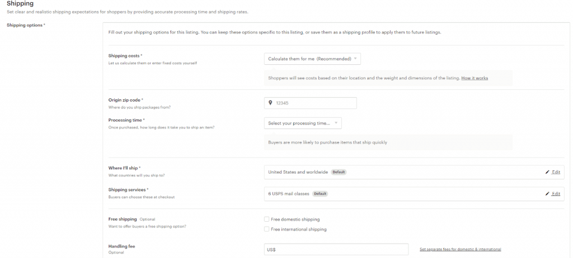Click the pencil icon for Shipping services
Image resolution: width=573 pixels, height=258 pixels.
(547, 194)
